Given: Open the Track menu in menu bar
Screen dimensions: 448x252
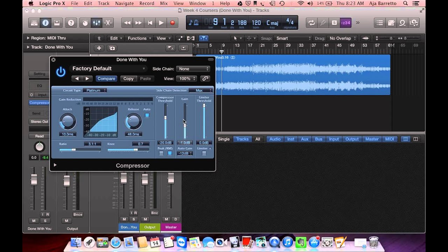Looking at the screenshot, I should click(104, 3).
